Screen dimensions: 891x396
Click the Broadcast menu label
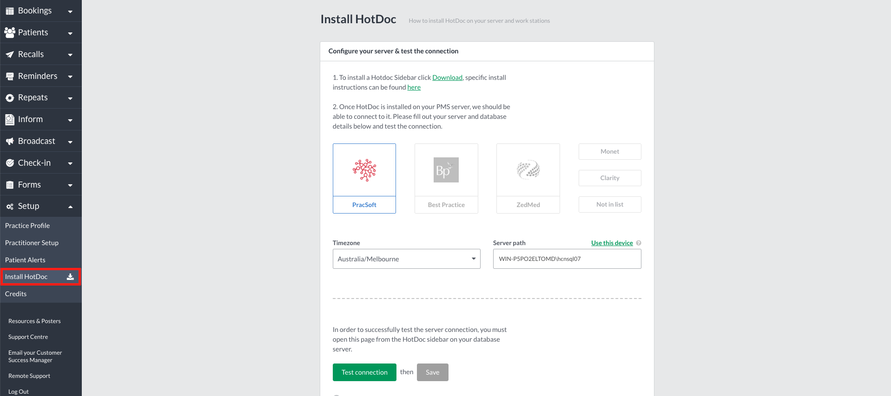[37, 141]
